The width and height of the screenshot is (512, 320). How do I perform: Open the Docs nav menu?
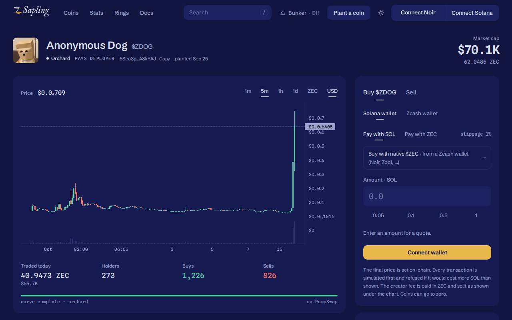147,13
